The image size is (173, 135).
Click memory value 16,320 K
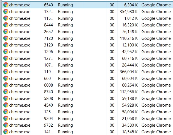(130, 25)
